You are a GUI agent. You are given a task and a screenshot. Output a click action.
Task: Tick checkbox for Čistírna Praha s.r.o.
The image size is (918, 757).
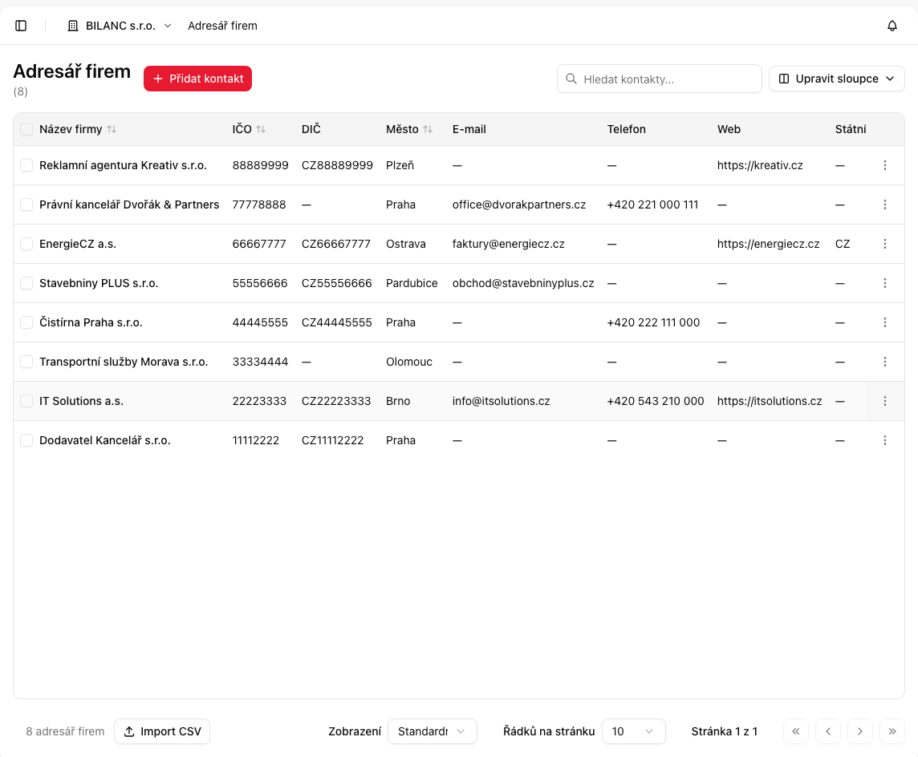point(26,322)
